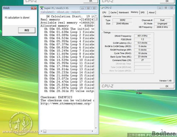Viewport: 177px width, 137px height.
Task: Click the Bank Cycle Time value 23 clocks
Action: click(142, 57)
